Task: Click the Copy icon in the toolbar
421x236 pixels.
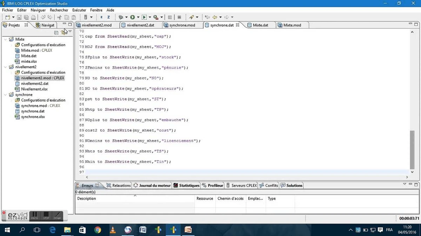Action: (67, 17)
